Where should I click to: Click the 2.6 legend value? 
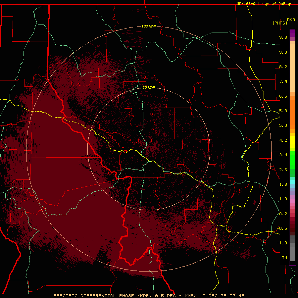click(283, 170)
